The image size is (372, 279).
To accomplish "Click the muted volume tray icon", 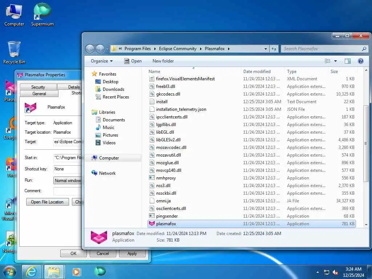I will coord(335,272).
